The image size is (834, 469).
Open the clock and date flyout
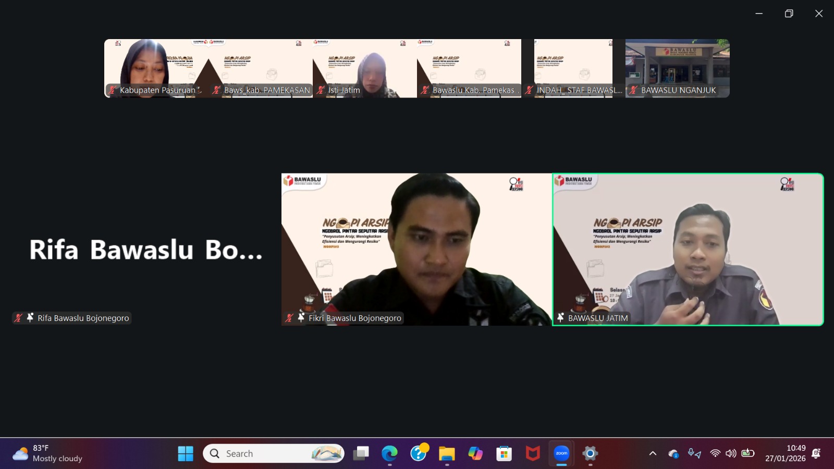click(785, 453)
